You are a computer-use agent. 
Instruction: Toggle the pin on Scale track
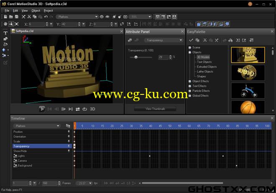tap(69, 141)
